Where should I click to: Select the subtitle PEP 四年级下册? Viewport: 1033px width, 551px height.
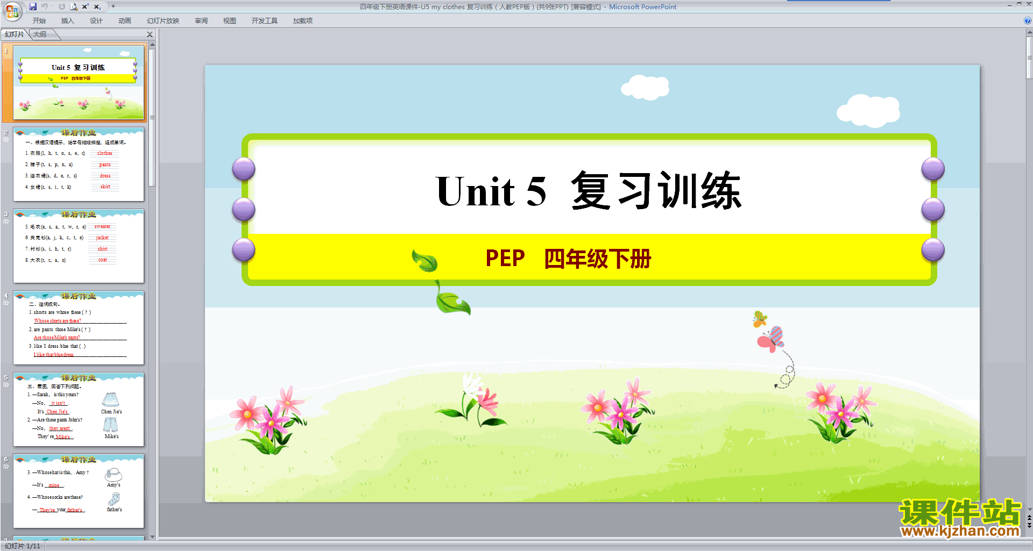pos(568,259)
